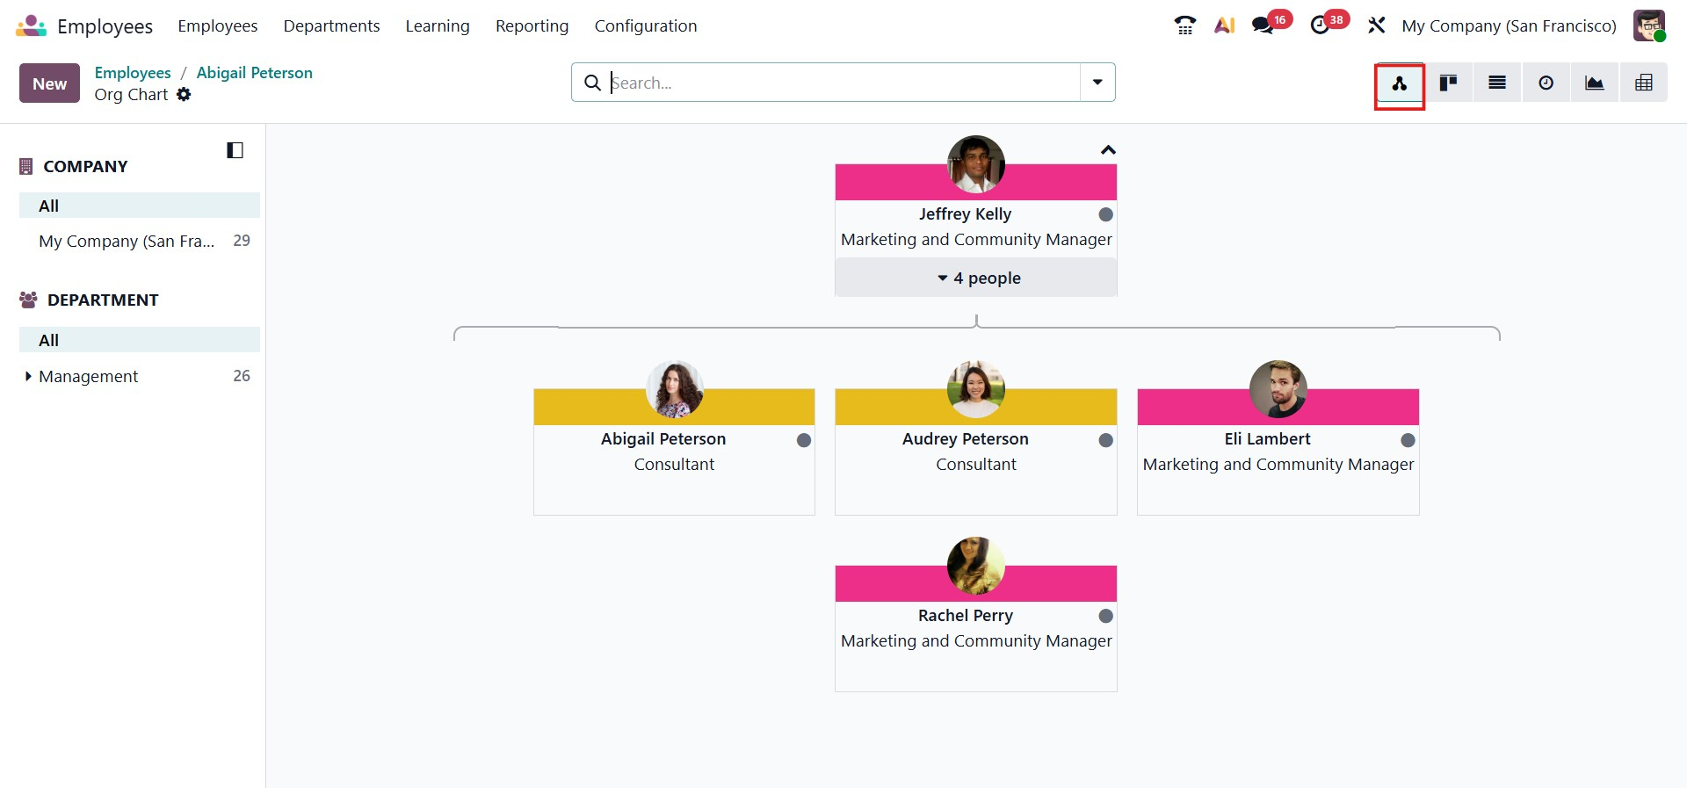Go to Employees breadcrumb link
Screen dimensions: 1687x788
133,73
